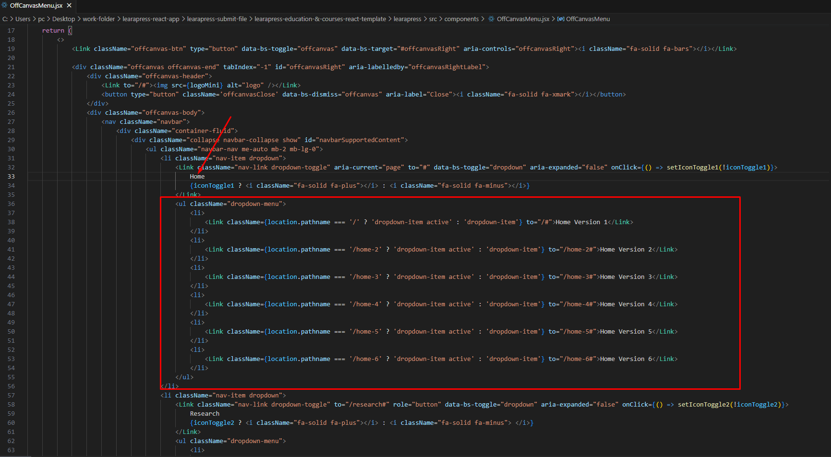Click {iconToggle1 expression on line 34

pos(212,186)
